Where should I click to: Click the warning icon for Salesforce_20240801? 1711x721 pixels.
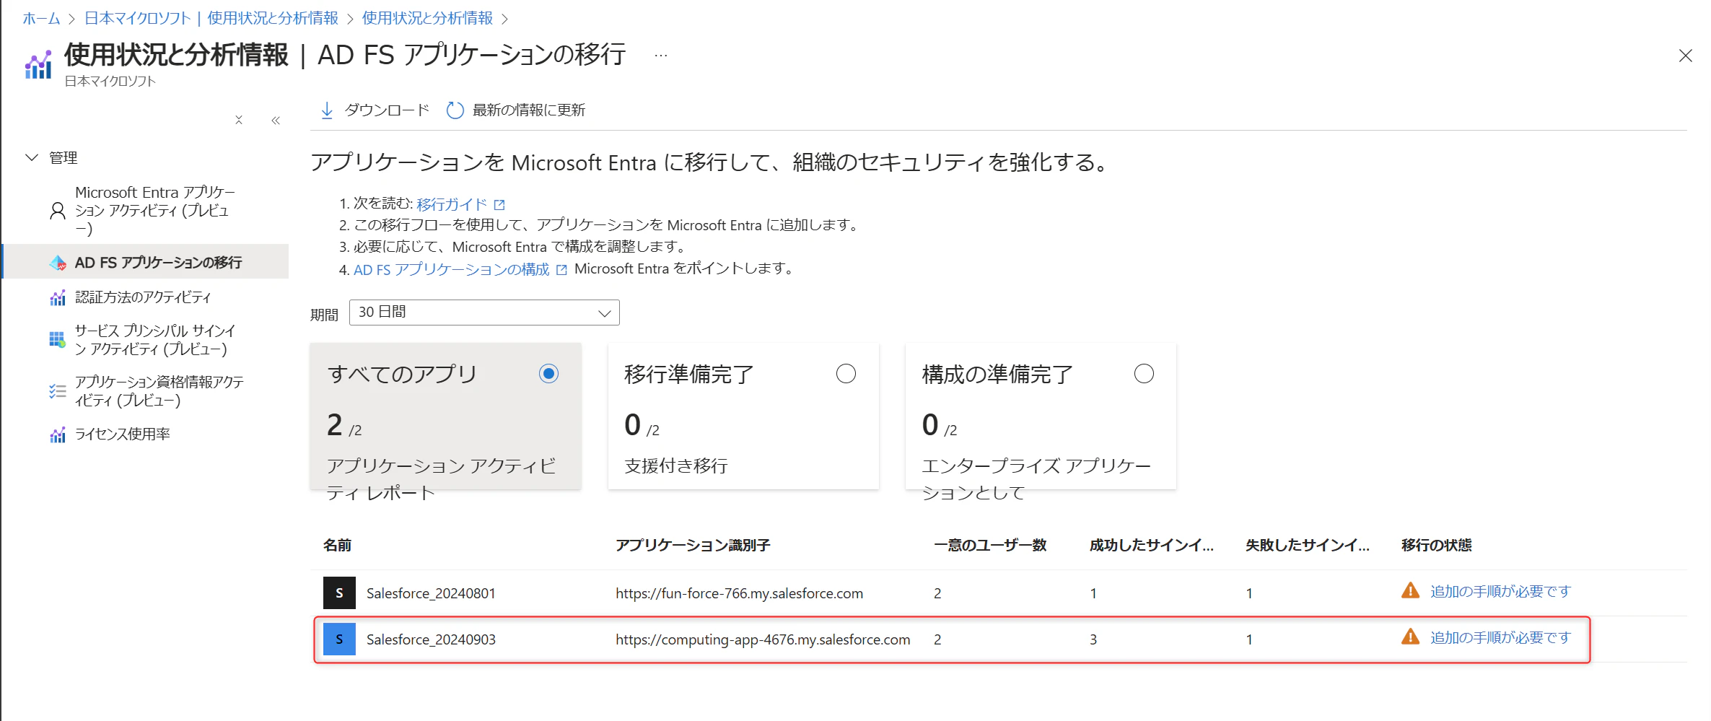click(1410, 590)
